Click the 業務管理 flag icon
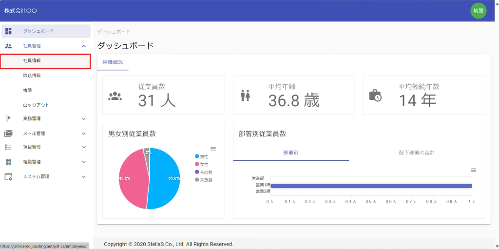Viewport: 499px width, 249px height. coord(8,118)
